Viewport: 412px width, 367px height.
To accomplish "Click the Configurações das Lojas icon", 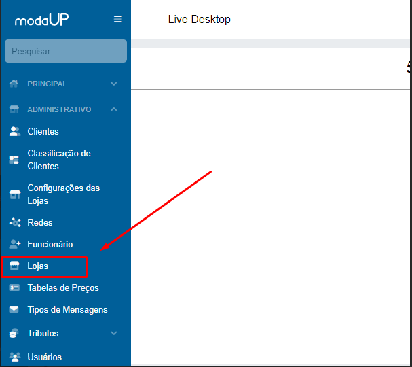I will click(x=15, y=194).
